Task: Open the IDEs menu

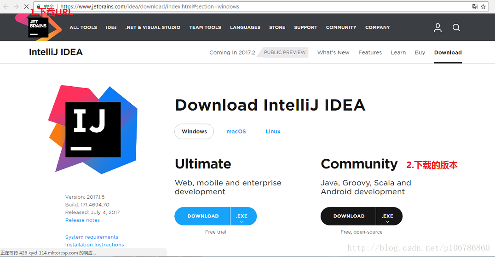Action: pos(111,28)
